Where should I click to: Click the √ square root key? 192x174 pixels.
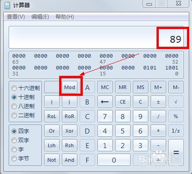click(x=176, y=102)
